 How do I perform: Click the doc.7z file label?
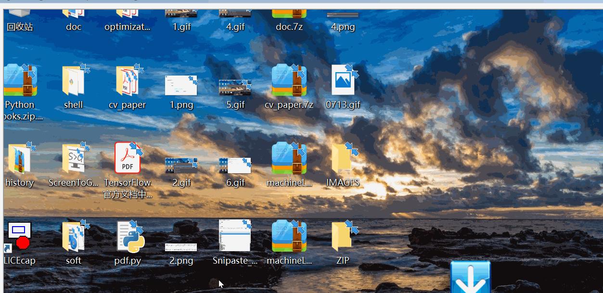(x=289, y=27)
